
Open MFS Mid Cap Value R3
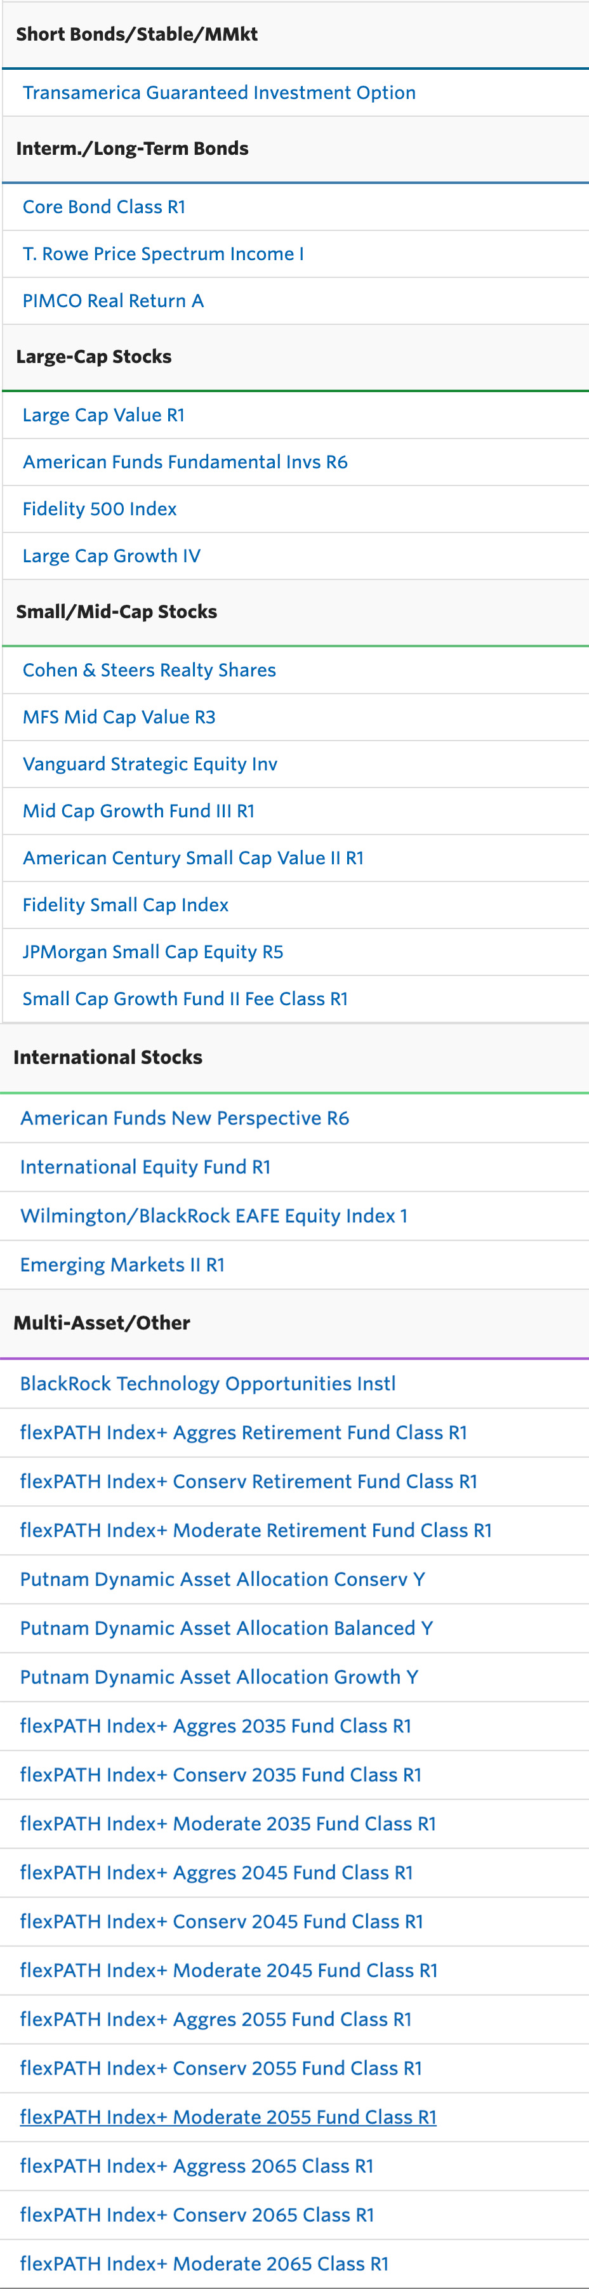pos(119,717)
